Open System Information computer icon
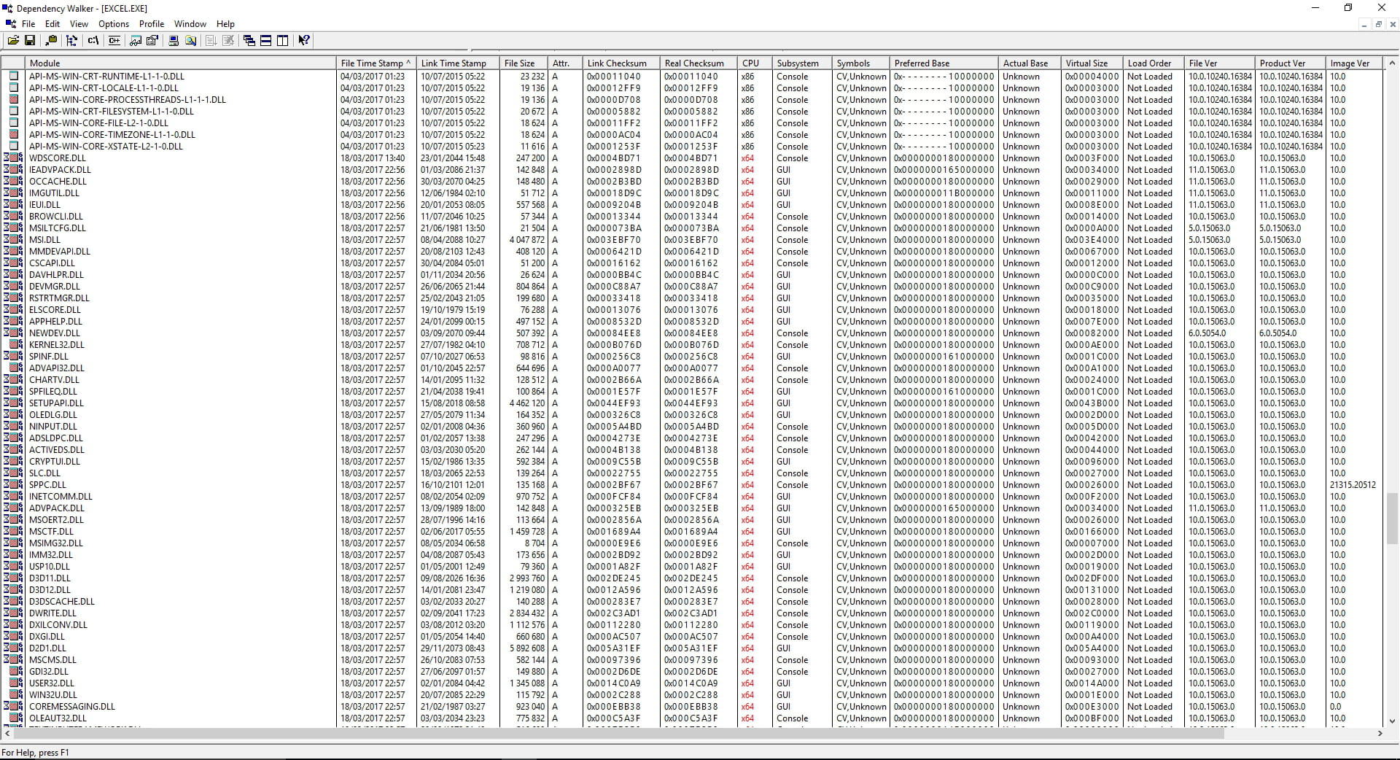This screenshot has height=760, width=1400. pyautogui.click(x=174, y=41)
